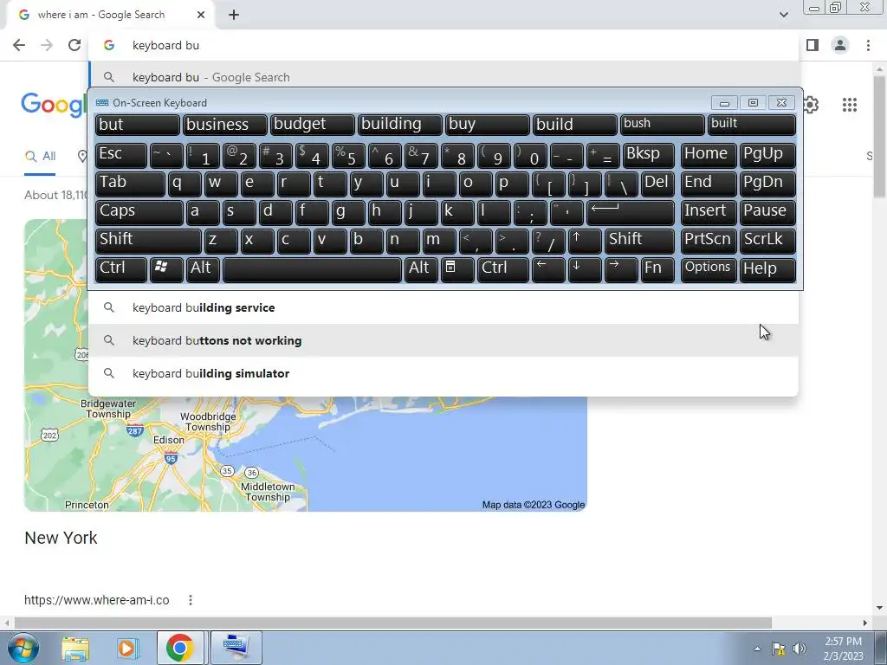Viewport: 887px width, 665px height.
Task: Click the horizontal page scrollbar
Action: point(392,623)
